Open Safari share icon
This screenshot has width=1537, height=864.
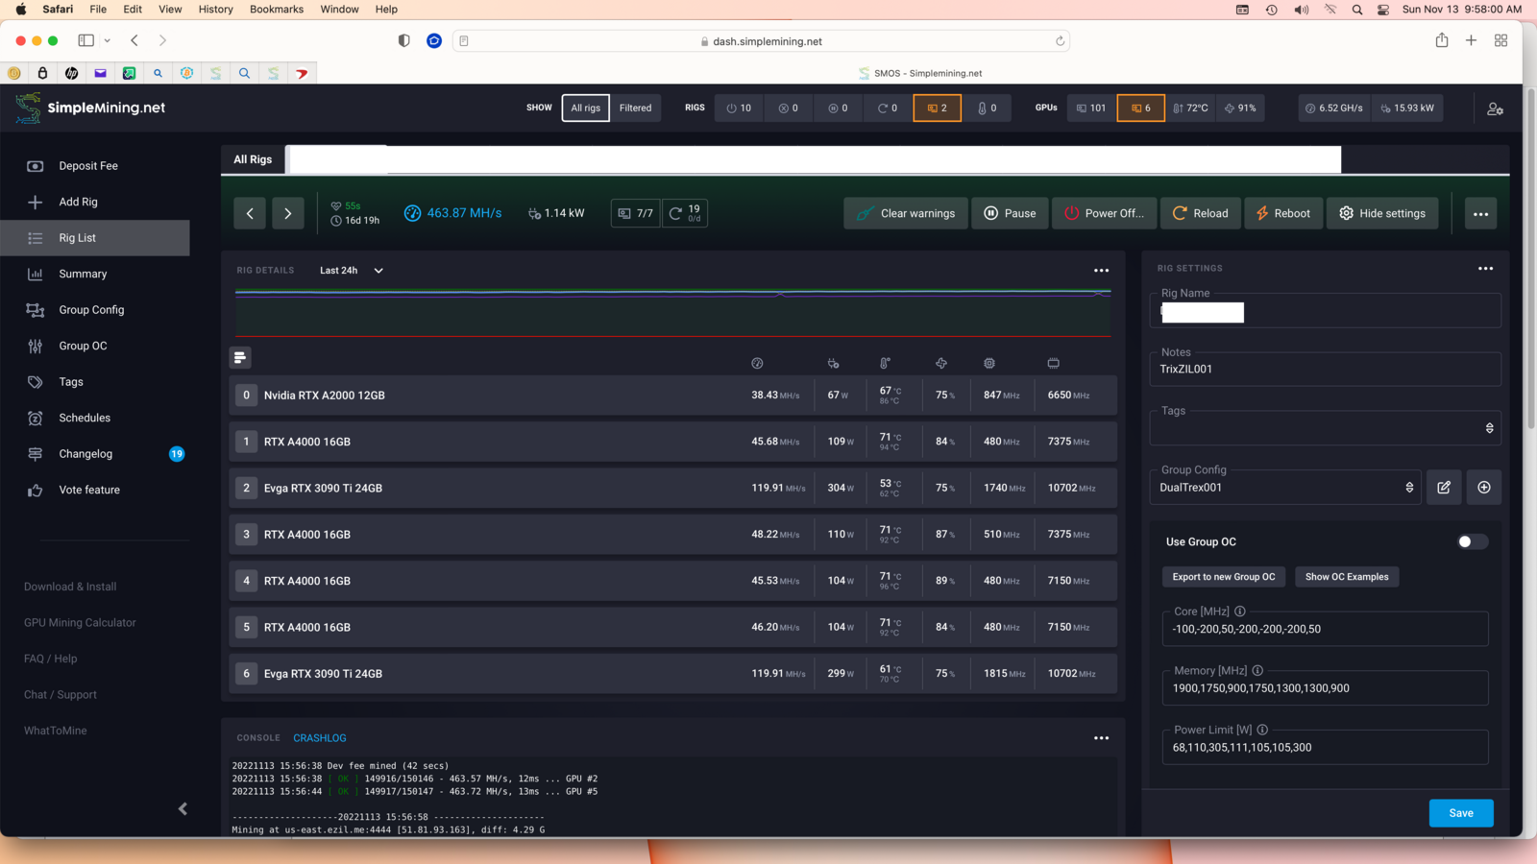click(1442, 40)
